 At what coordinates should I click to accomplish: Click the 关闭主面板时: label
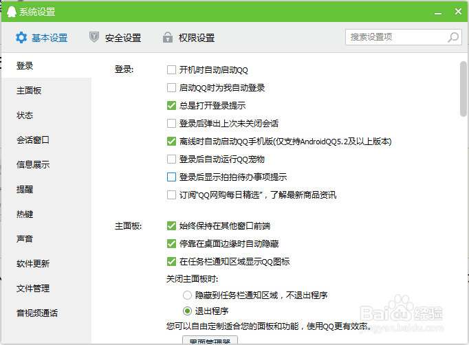(x=192, y=279)
